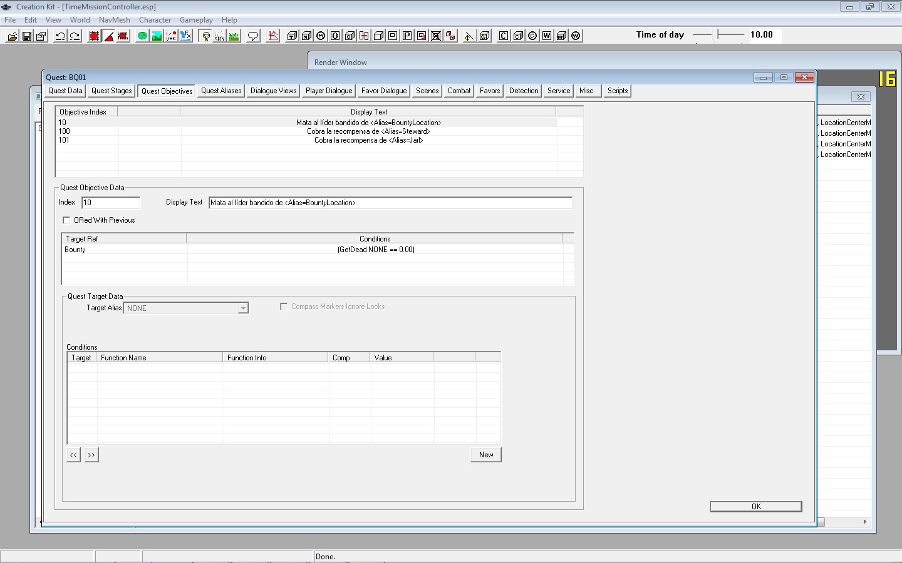Switch to the Quest Aliases tab
This screenshot has width=902, height=563.
click(x=221, y=91)
